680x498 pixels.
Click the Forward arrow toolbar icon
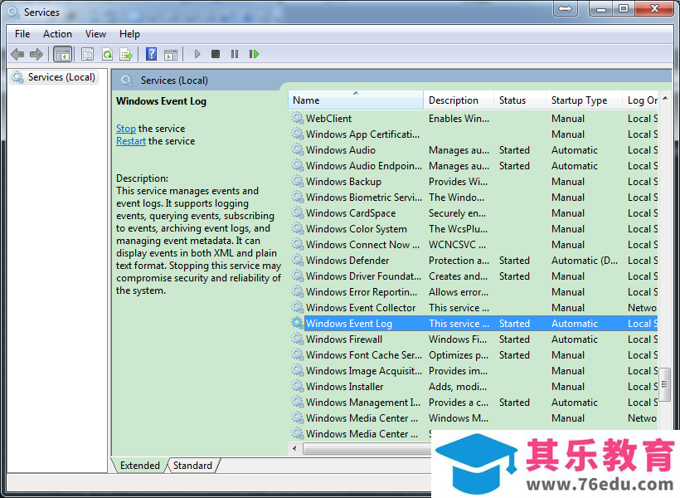[x=36, y=54]
